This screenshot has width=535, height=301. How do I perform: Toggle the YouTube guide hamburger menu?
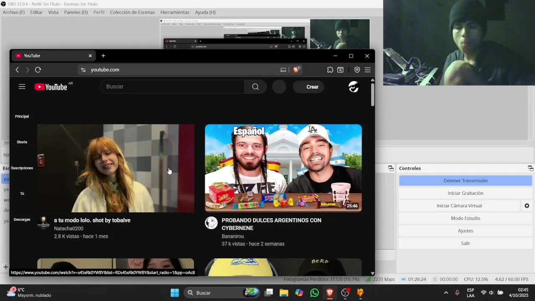(22, 87)
